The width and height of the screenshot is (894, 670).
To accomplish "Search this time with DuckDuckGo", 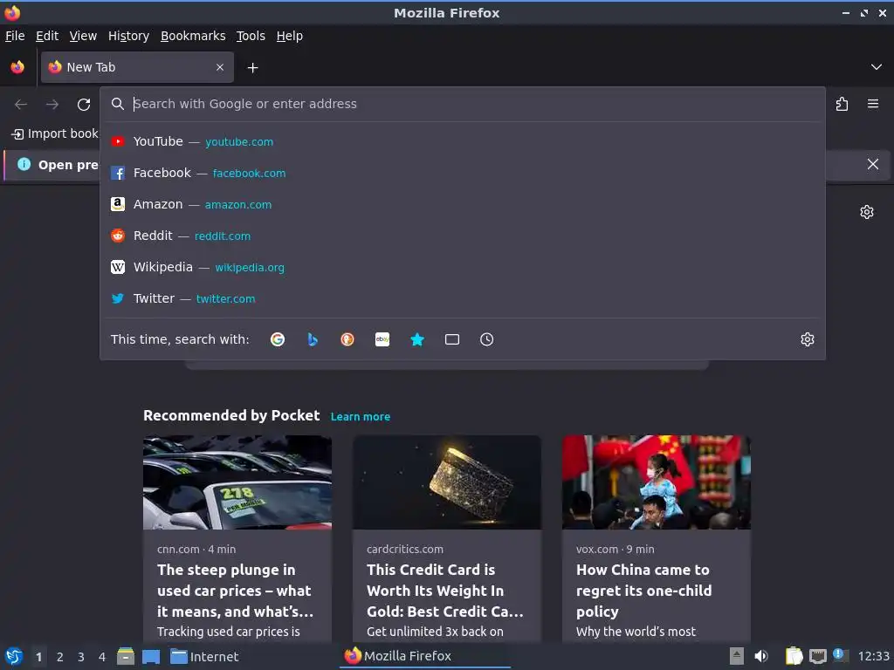I will tap(347, 339).
